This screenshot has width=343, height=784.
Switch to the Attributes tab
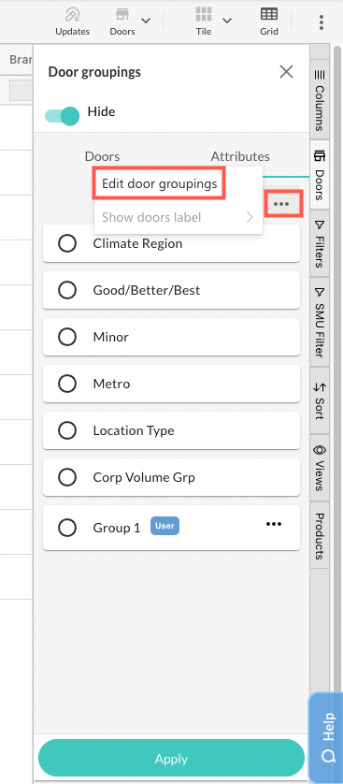point(240,156)
